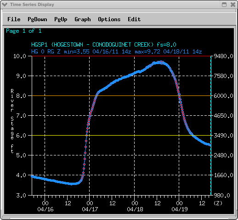Image resolution: width=238 pixels, height=220 pixels.
Task: Click the 3.0 stage axis value
Action: tap(21, 196)
